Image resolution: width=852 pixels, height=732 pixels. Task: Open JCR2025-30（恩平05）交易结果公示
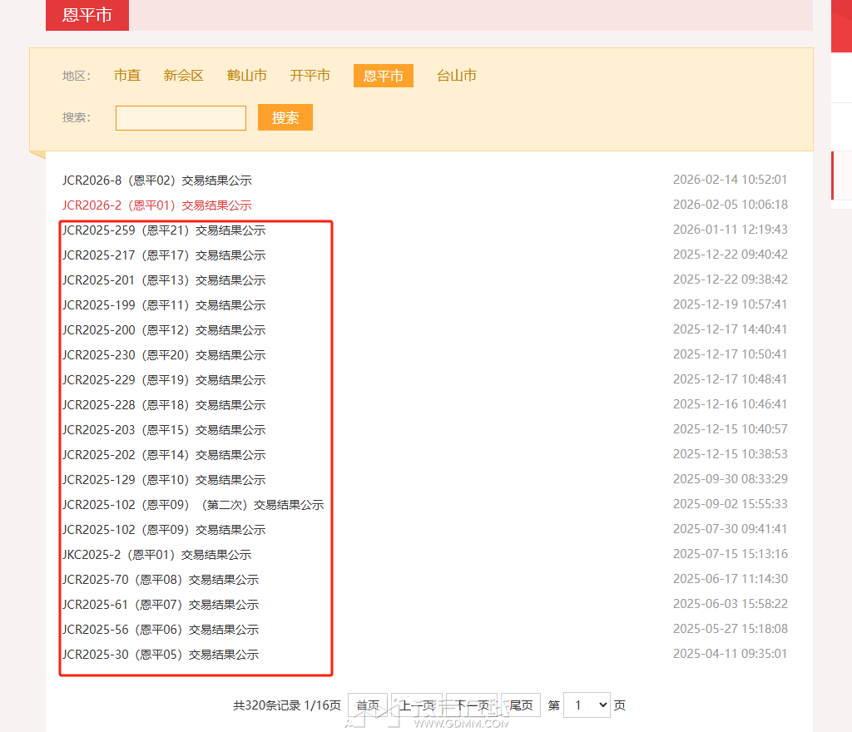point(160,655)
